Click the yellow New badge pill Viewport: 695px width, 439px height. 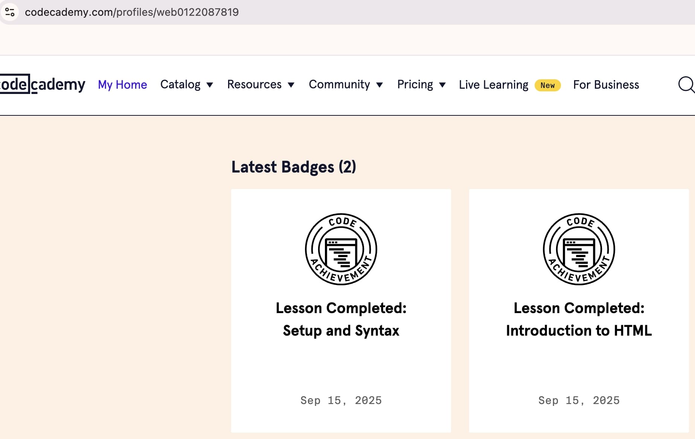pos(547,85)
